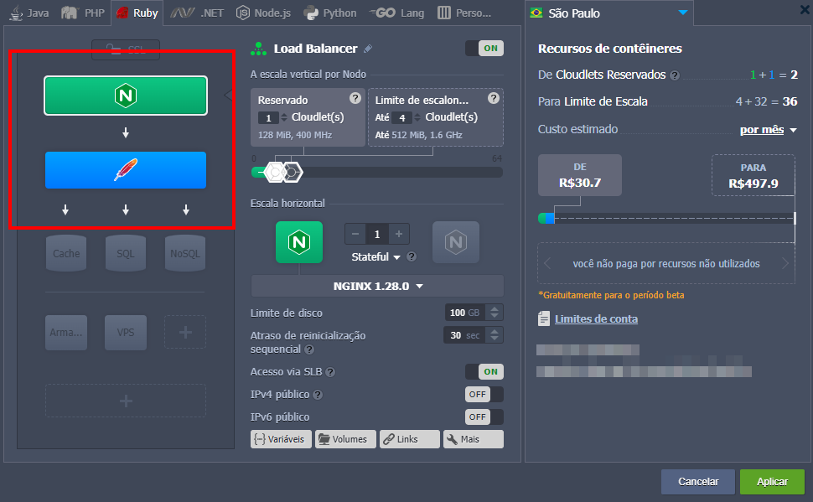Open the Links button
The height and width of the screenshot is (502, 813).
click(x=410, y=439)
